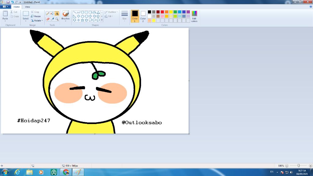313x176 pixels.
Task: Open Windows Explorer folder from taskbar
Action: pyautogui.click(x=30, y=172)
